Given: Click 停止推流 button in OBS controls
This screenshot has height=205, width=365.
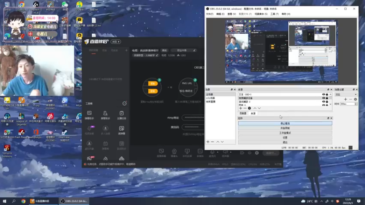Looking at the screenshot, I should pyautogui.click(x=285, y=123).
